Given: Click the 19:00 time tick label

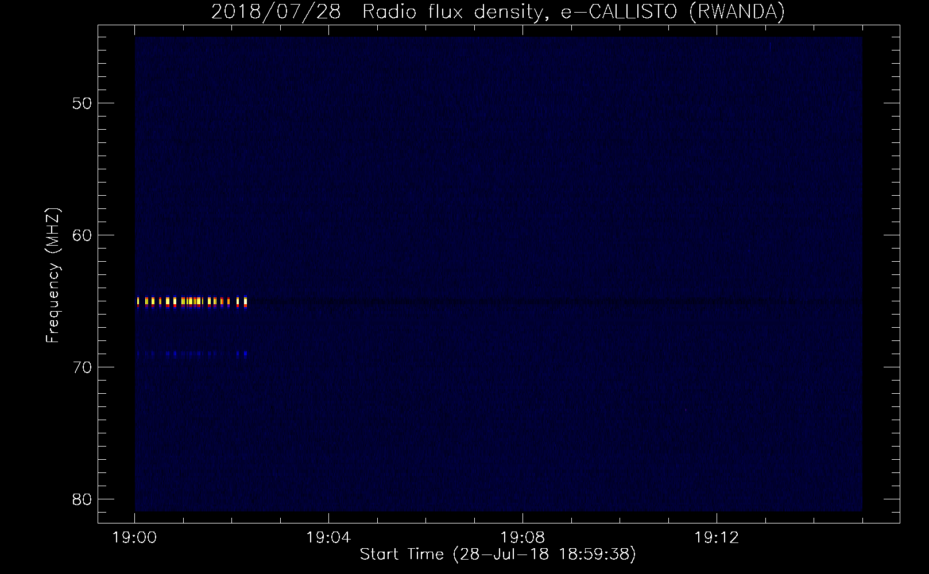Looking at the screenshot, I should (x=135, y=538).
